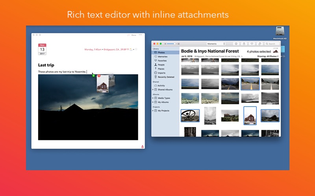Toggle selection of the wagon wheel photo

coord(190,116)
